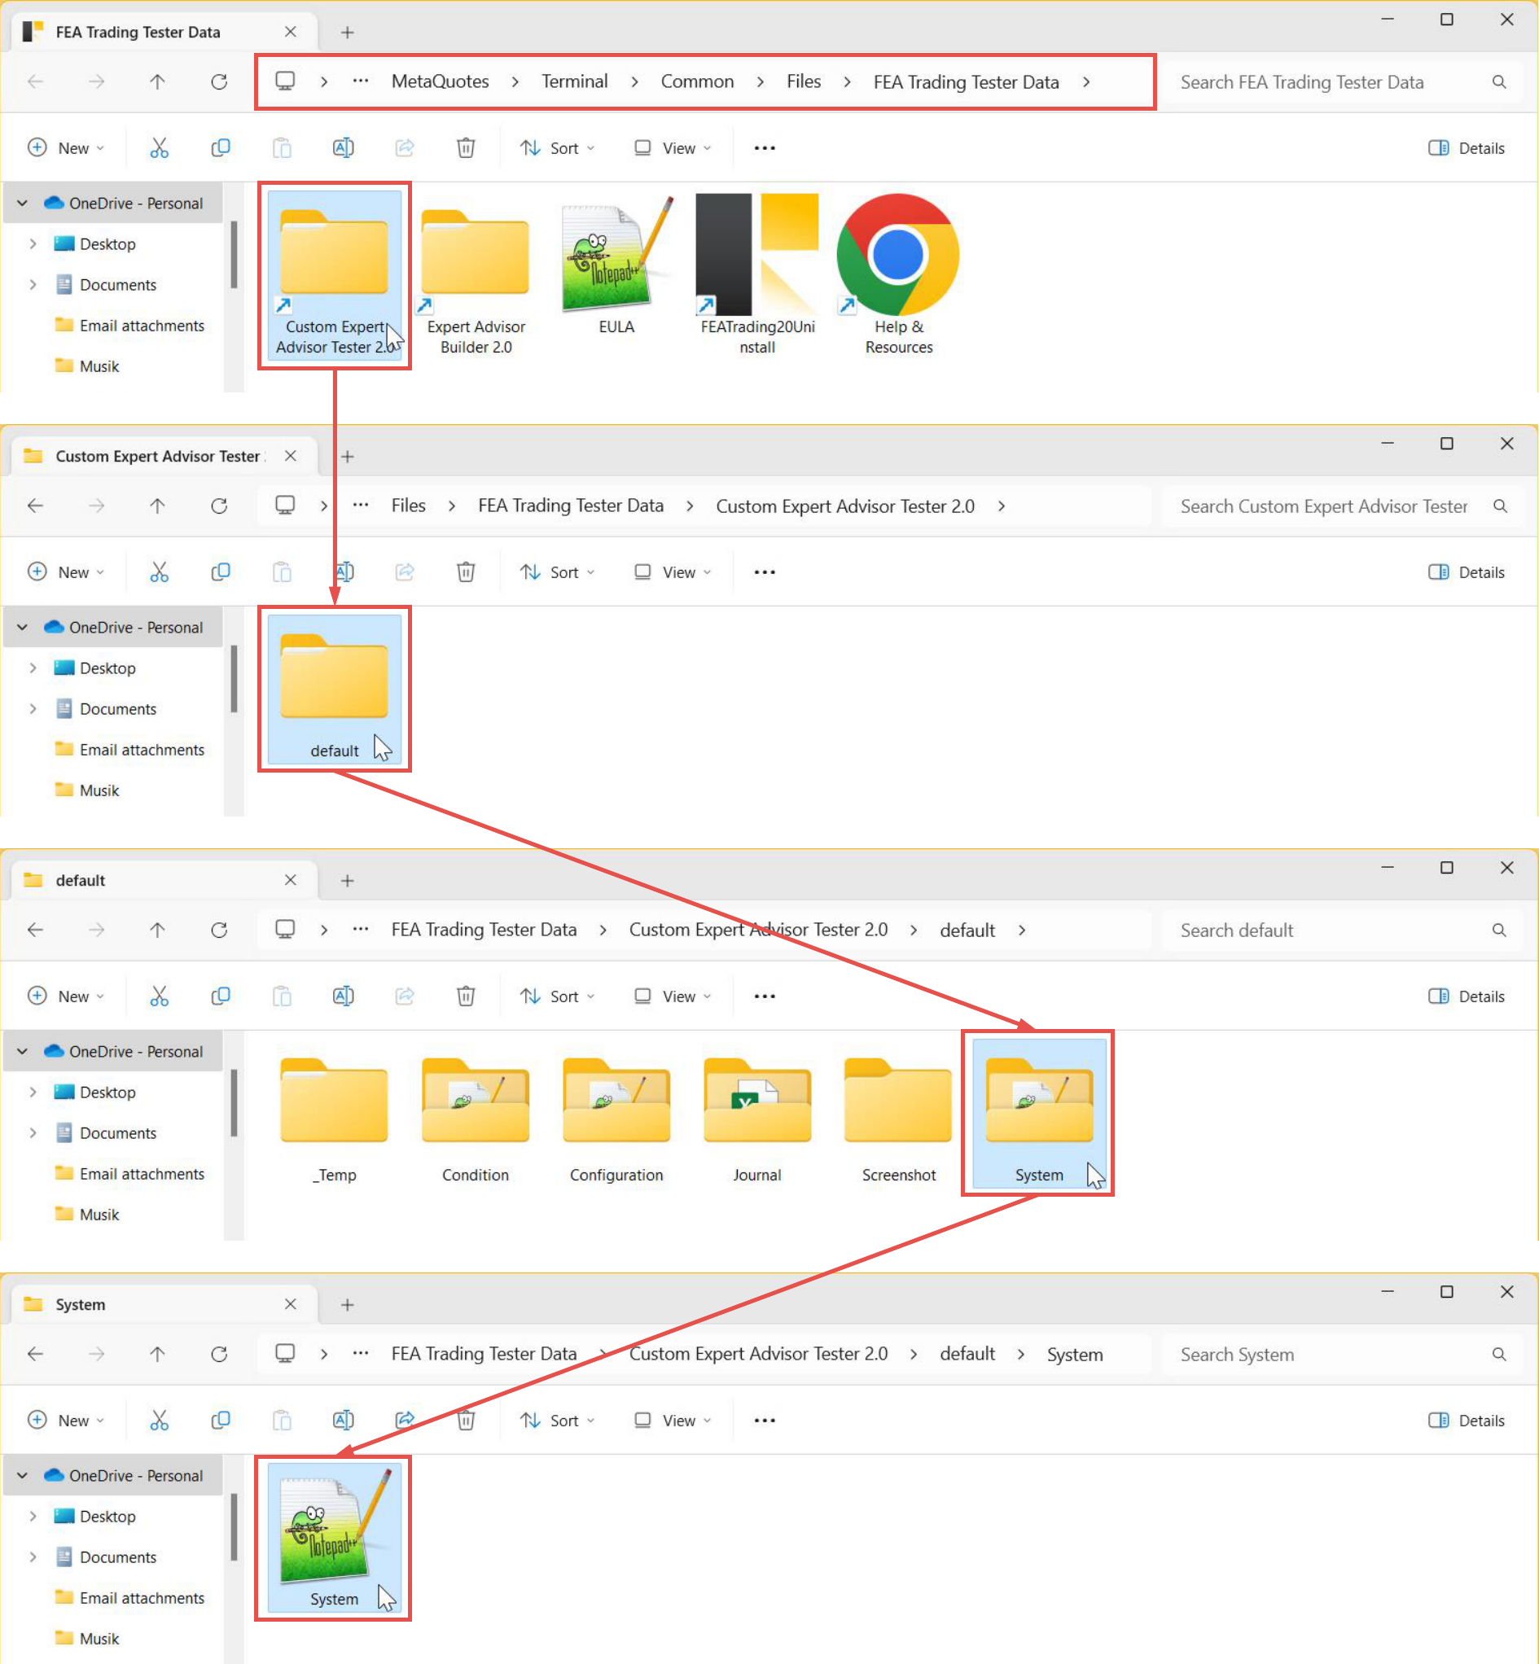This screenshot has width=1539, height=1664.
Task: Click Common breadcrumb in address bar
Action: click(697, 81)
